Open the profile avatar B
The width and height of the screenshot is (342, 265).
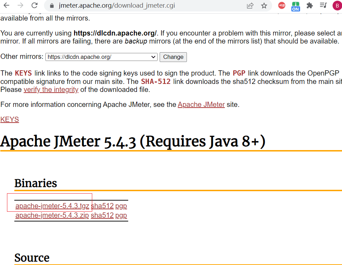point(337,6)
